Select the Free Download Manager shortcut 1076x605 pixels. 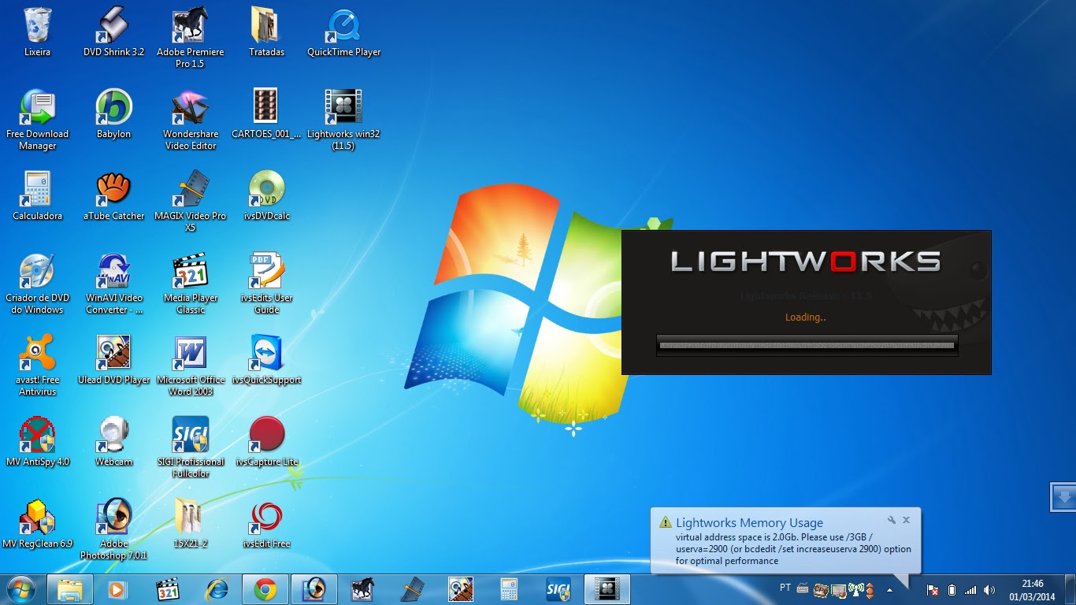[x=37, y=120]
